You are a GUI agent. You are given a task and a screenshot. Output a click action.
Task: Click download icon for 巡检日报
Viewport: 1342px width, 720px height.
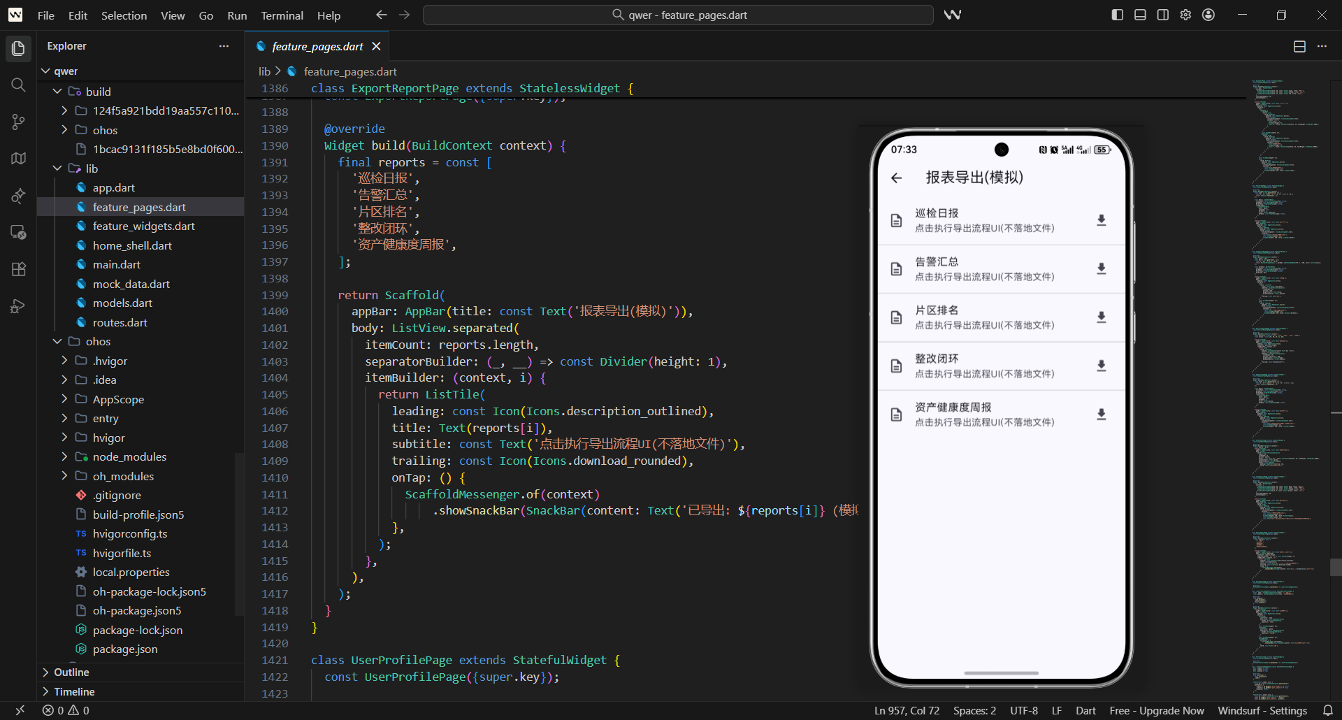click(1101, 220)
